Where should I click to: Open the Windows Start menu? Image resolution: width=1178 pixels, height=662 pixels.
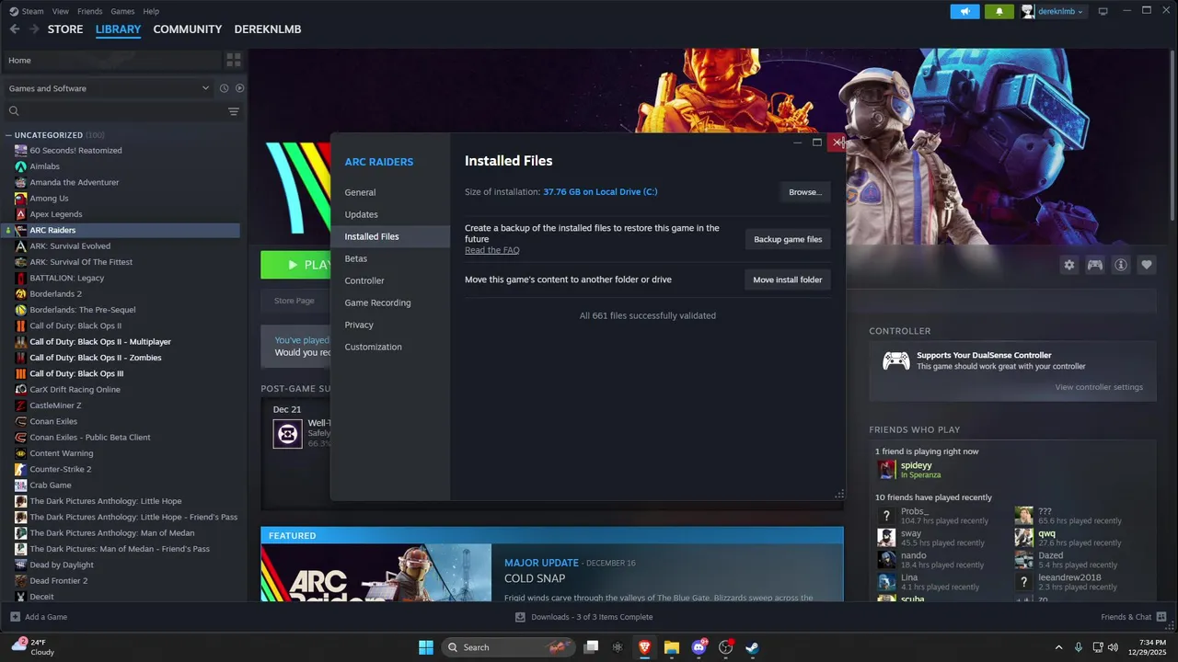click(x=426, y=647)
